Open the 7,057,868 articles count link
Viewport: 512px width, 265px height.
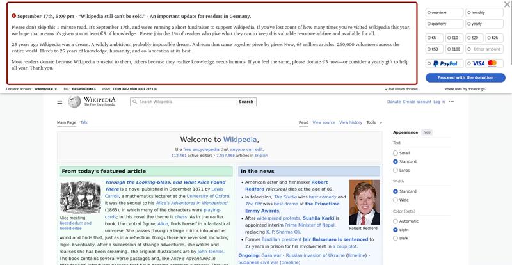coord(225,156)
